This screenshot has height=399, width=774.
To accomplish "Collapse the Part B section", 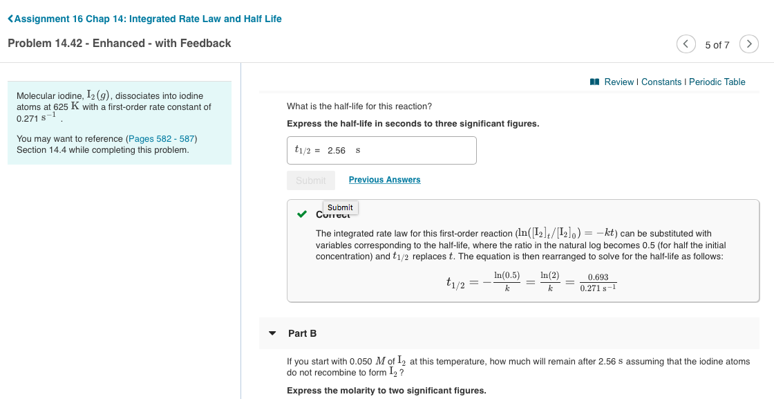I will coord(272,333).
